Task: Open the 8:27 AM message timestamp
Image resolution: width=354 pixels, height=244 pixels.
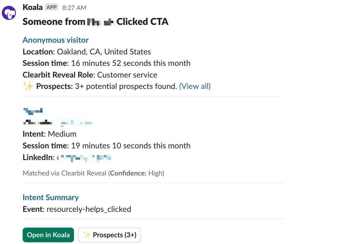Action: pyautogui.click(x=74, y=8)
